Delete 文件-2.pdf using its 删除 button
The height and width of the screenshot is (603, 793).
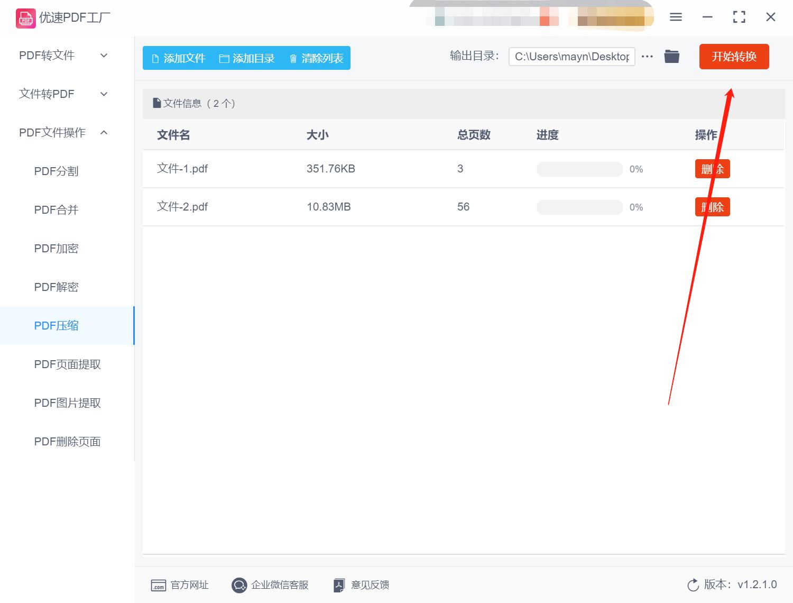712,207
